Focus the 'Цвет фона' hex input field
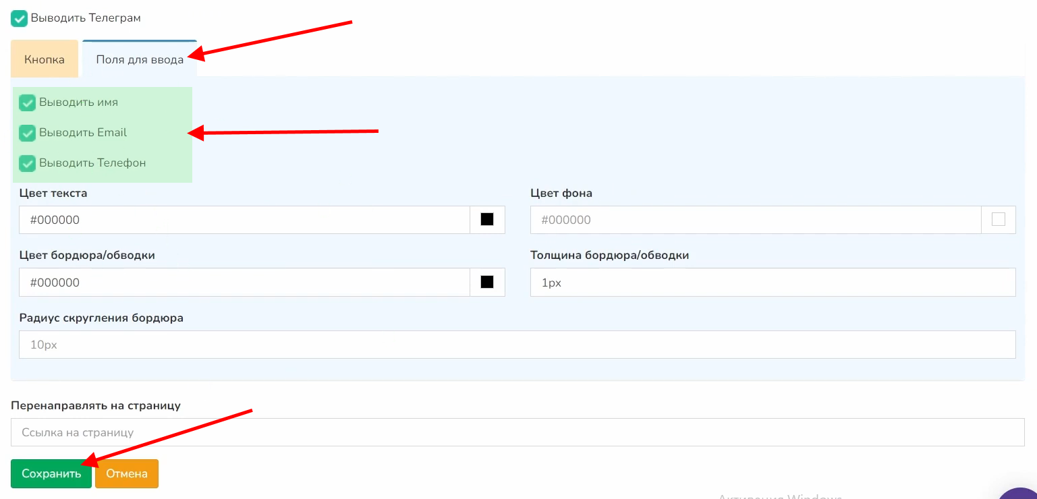Screen dimensions: 1037x499 click(755, 220)
